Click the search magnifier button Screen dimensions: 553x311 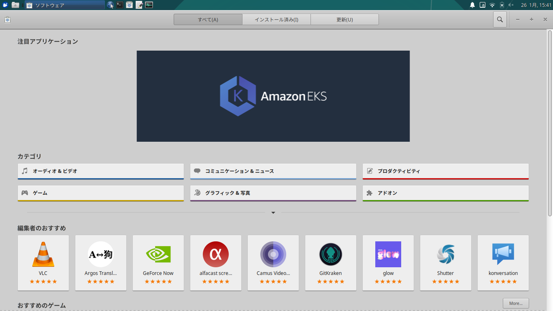pyautogui.click(x=500, y=19)
